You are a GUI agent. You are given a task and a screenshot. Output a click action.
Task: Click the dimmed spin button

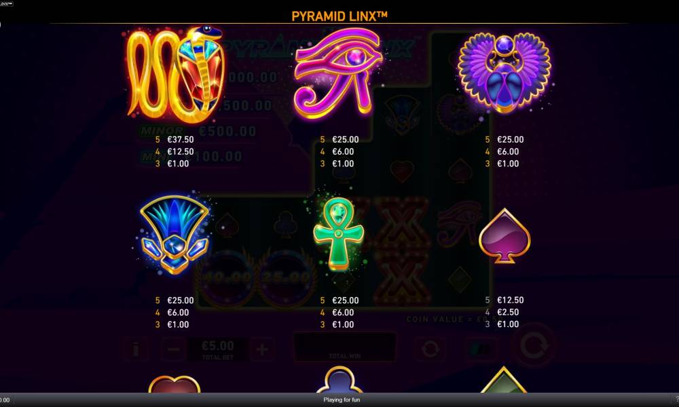(534, 346)
